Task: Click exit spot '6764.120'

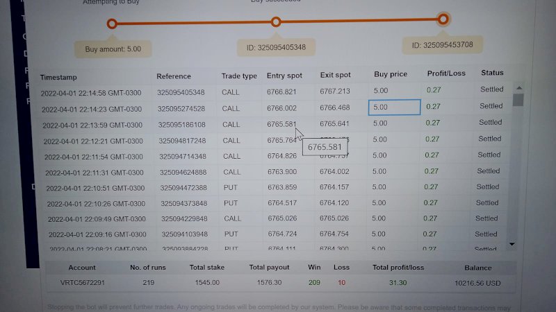Action: tap(334, 202)
